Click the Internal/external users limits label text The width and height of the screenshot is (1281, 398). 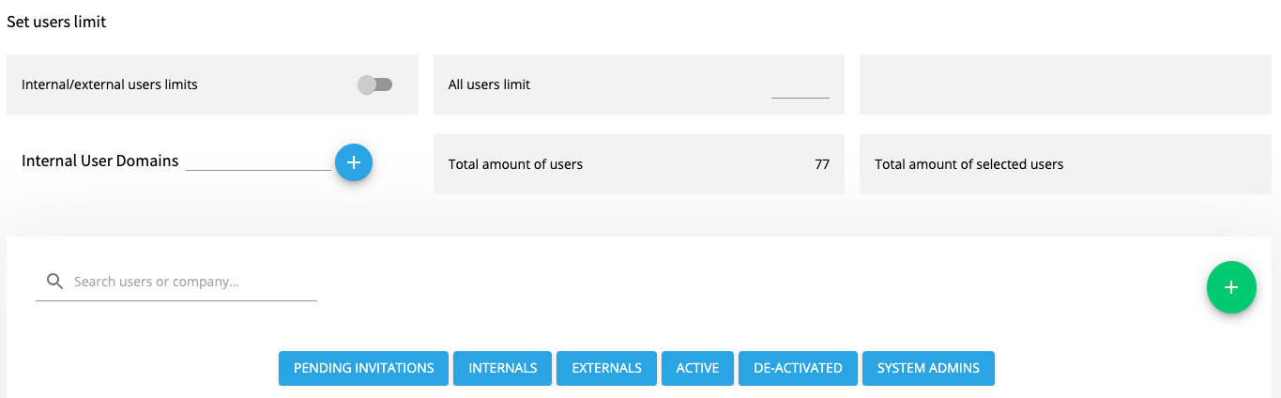tap(110, 84)
